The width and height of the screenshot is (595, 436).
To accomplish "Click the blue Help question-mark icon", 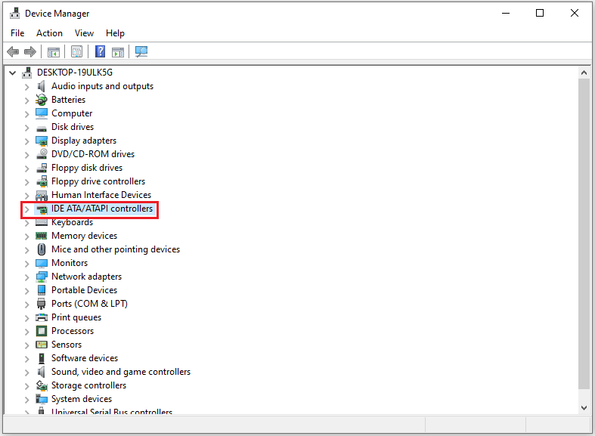I will click(101, 51).
